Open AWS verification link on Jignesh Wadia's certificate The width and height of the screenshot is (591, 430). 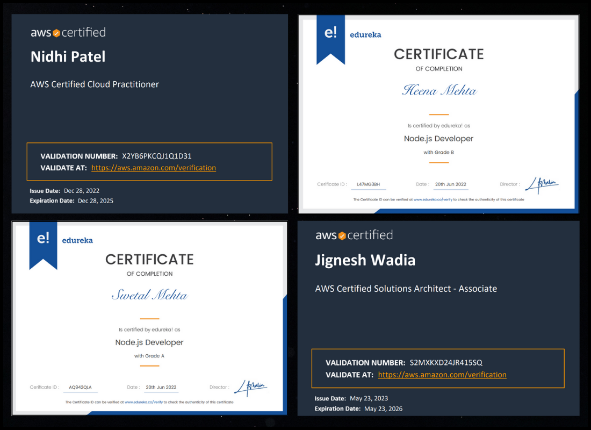click(x=442, y=375)
